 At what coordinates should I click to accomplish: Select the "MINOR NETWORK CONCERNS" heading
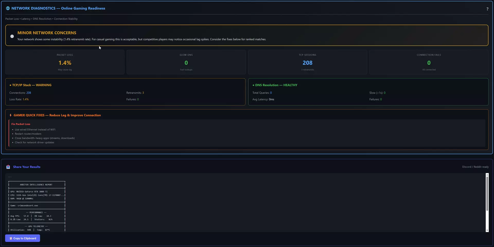[47, 33]
